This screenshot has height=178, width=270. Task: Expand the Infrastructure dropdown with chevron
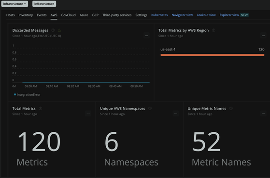click(14, 4)
